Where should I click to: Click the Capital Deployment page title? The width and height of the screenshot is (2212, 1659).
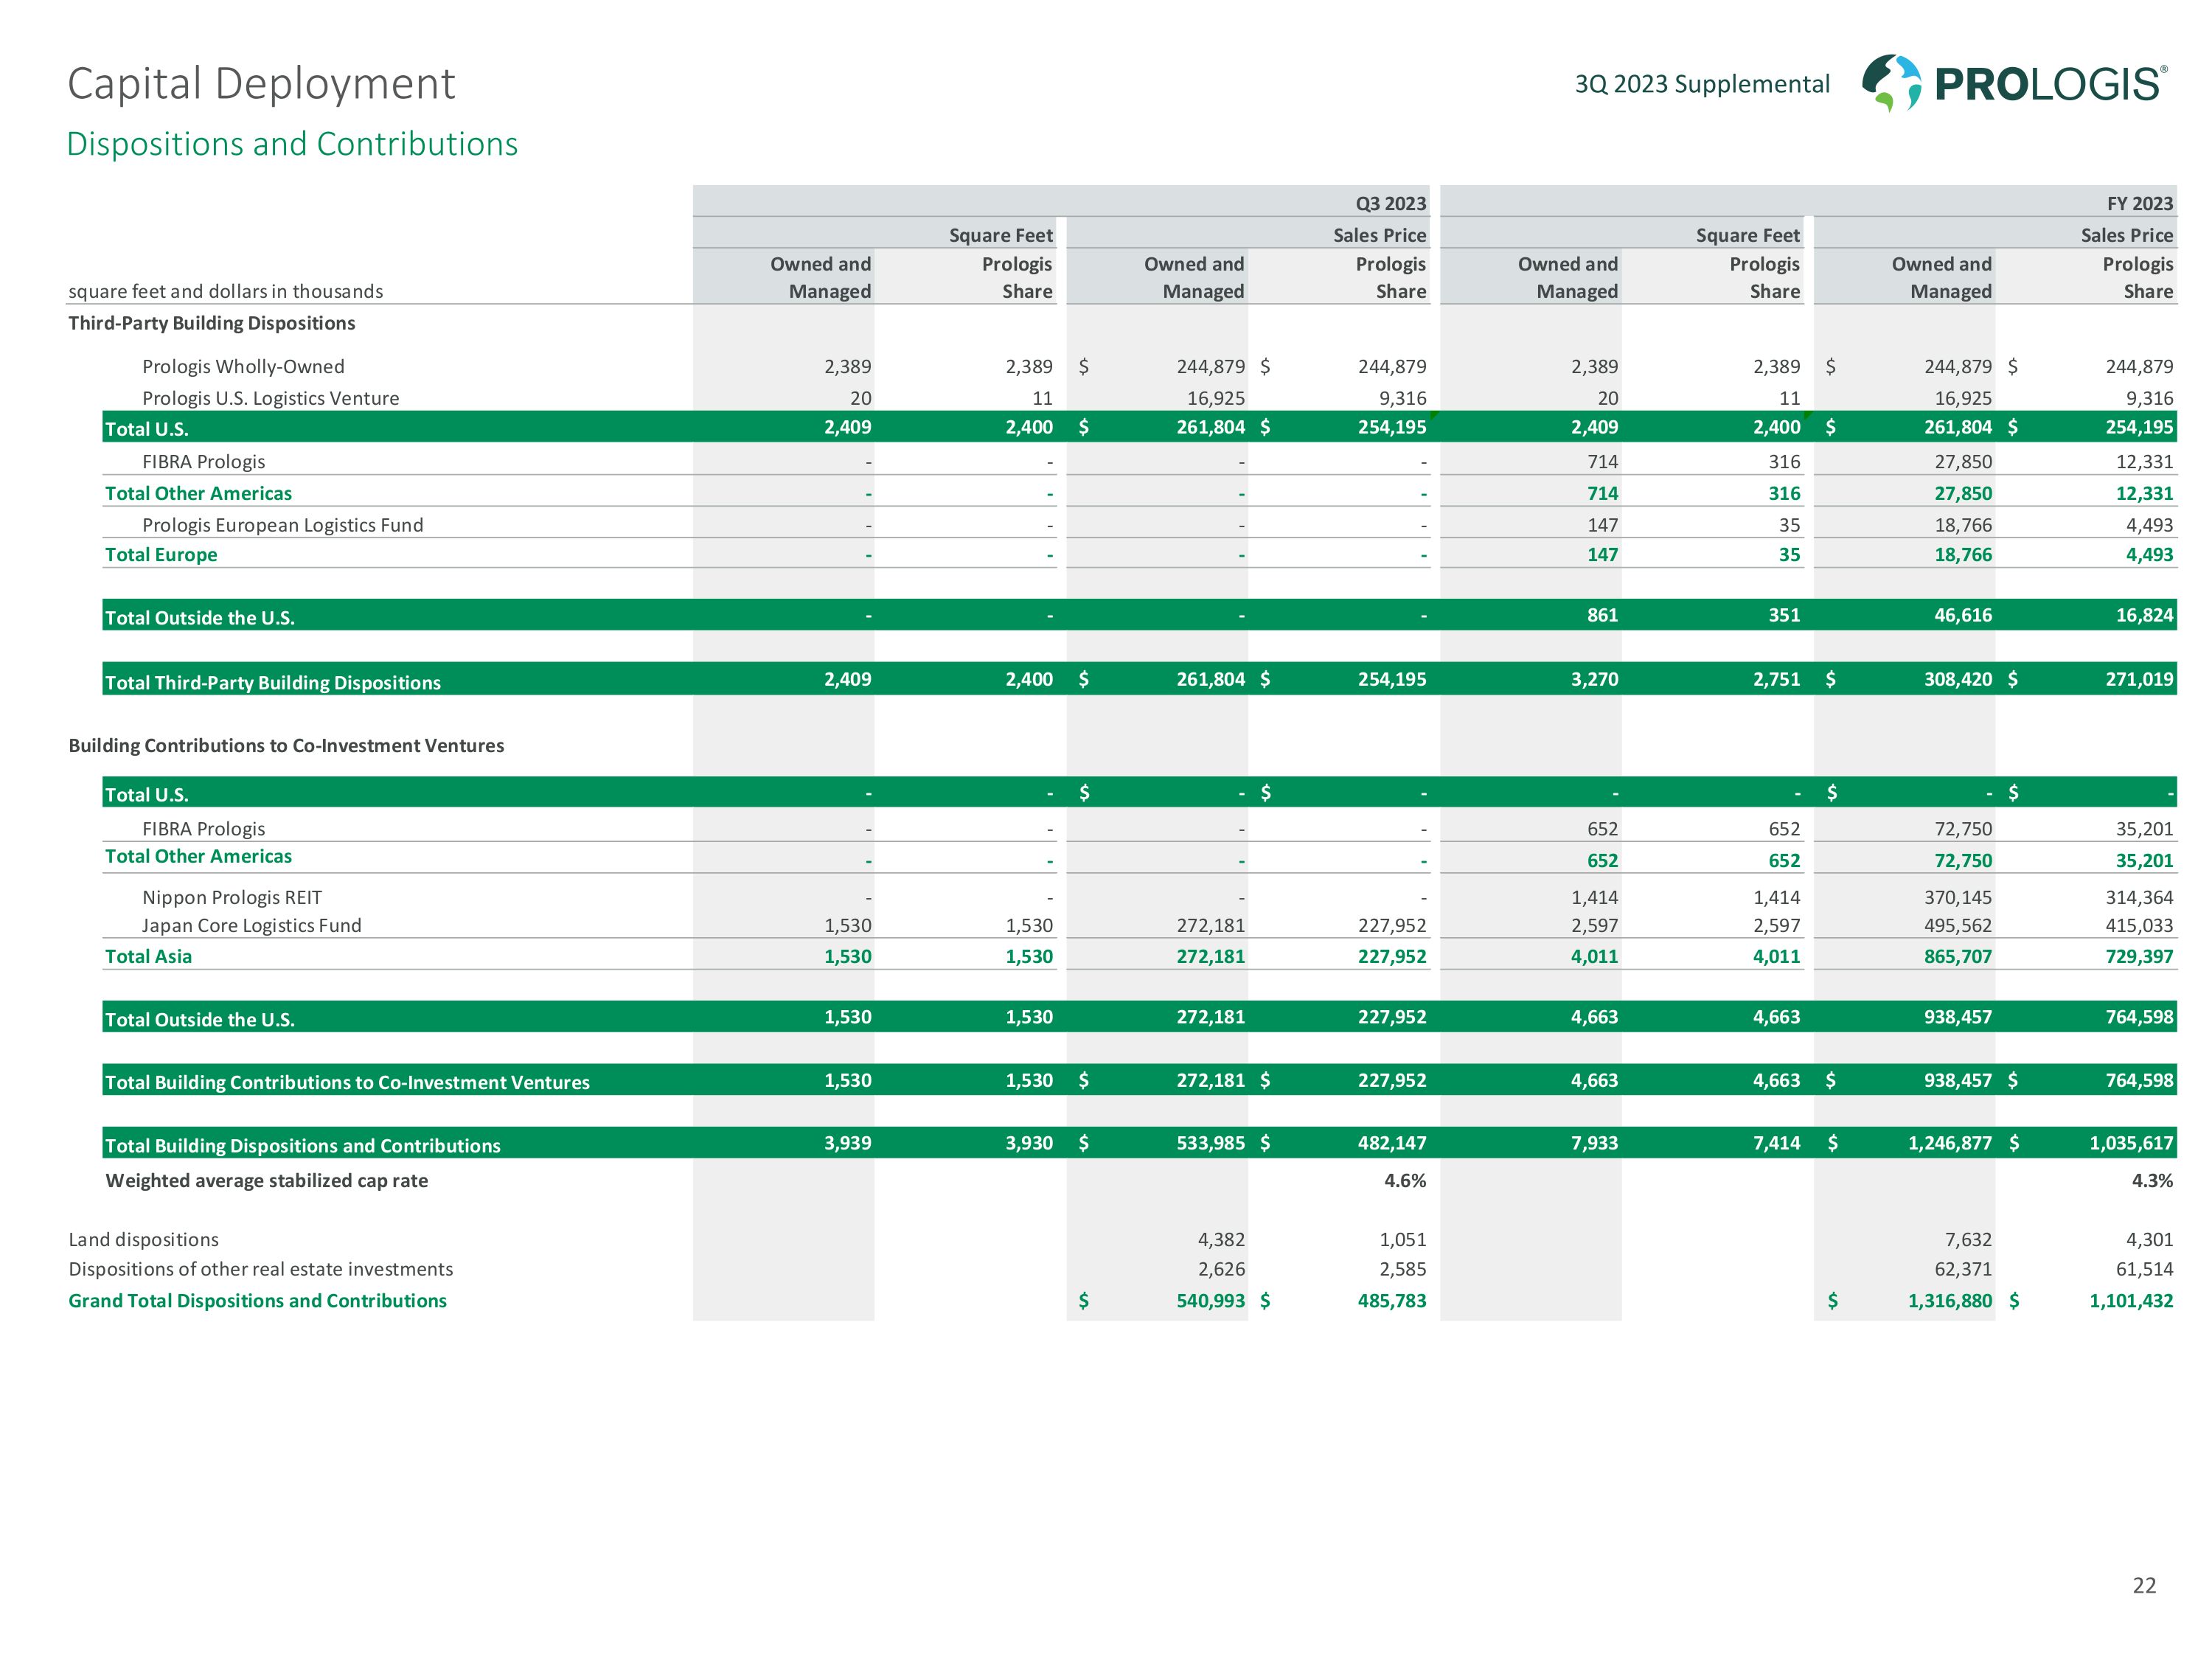coord(261,84)
